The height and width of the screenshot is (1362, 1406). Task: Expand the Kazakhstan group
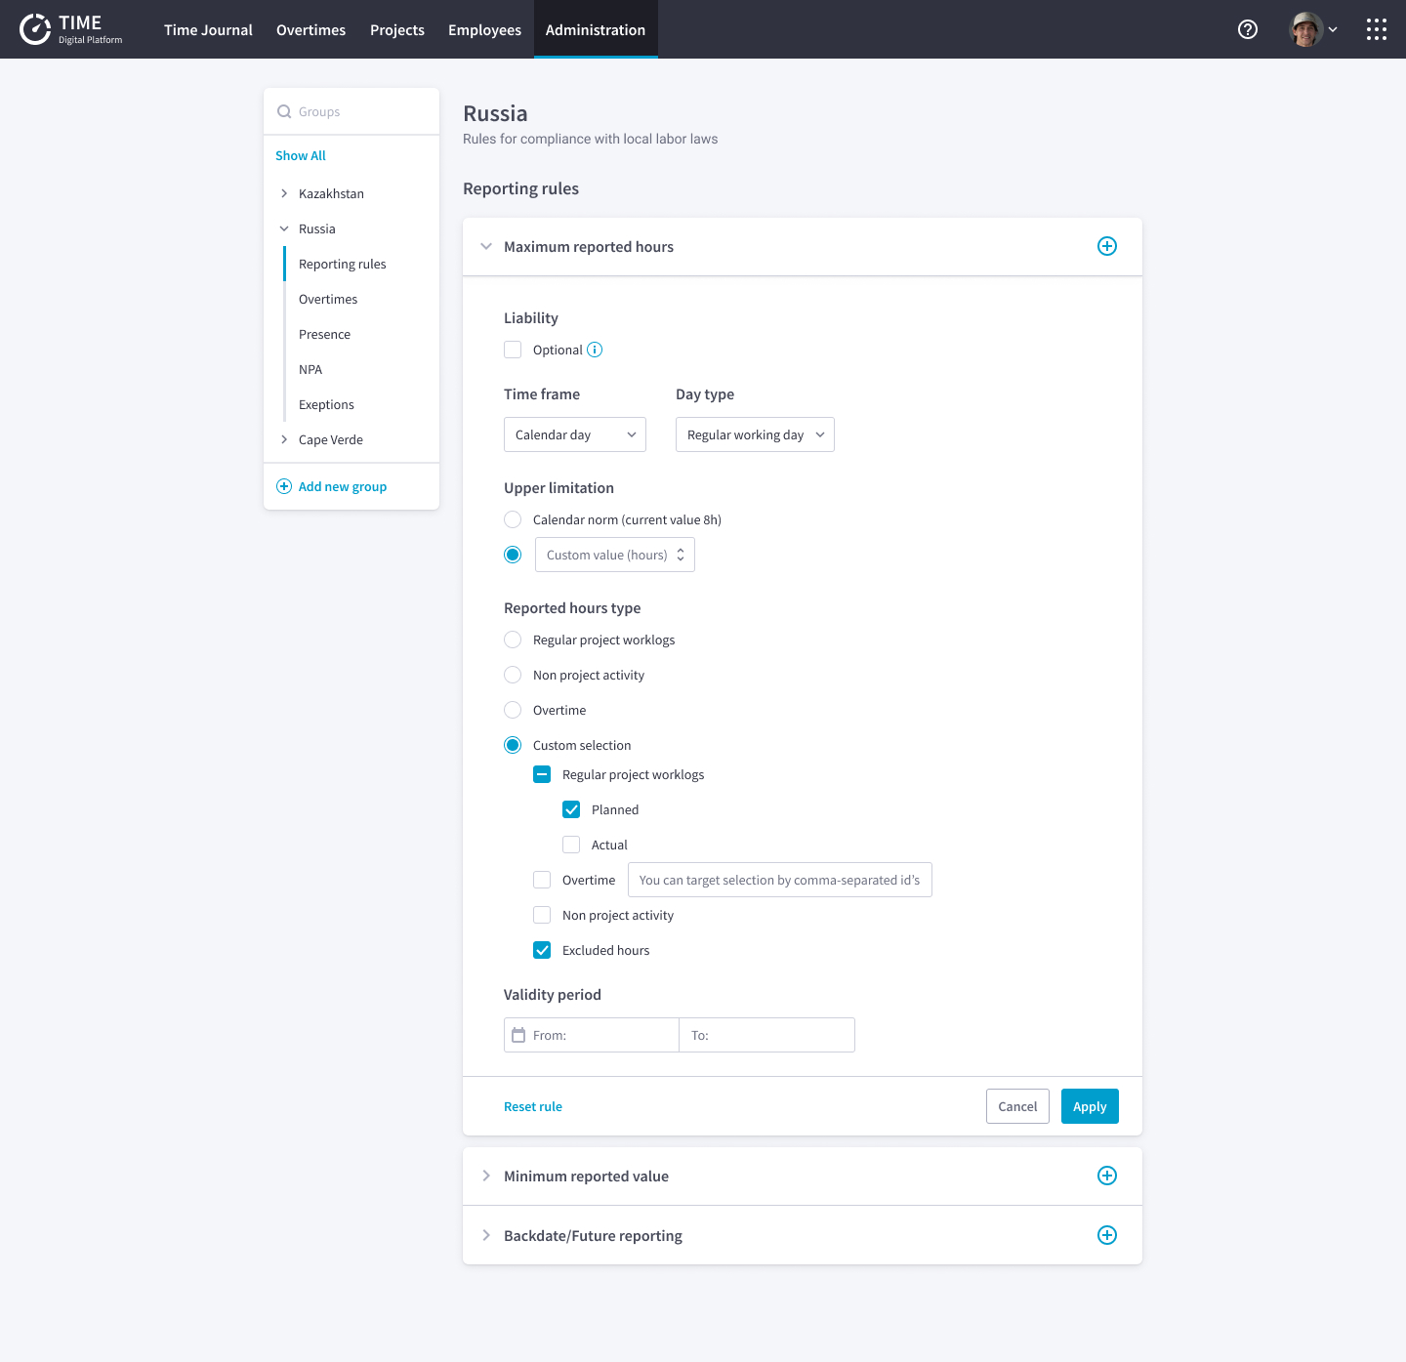[284, 193]
